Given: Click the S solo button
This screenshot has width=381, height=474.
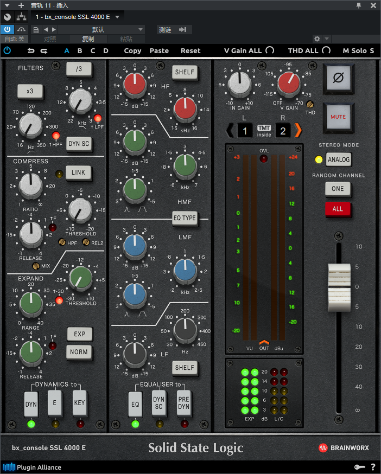Looking at the screenshot, I should (x=371, y=51).
